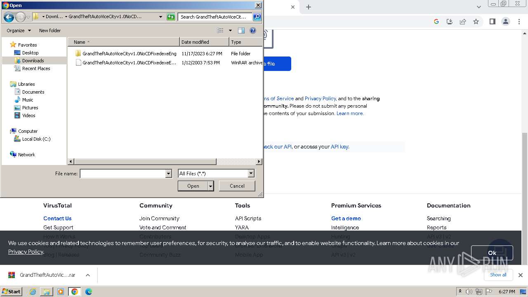Click the share page icon in Chrome
The image size is (528, 297).
(x=463, y=21)
